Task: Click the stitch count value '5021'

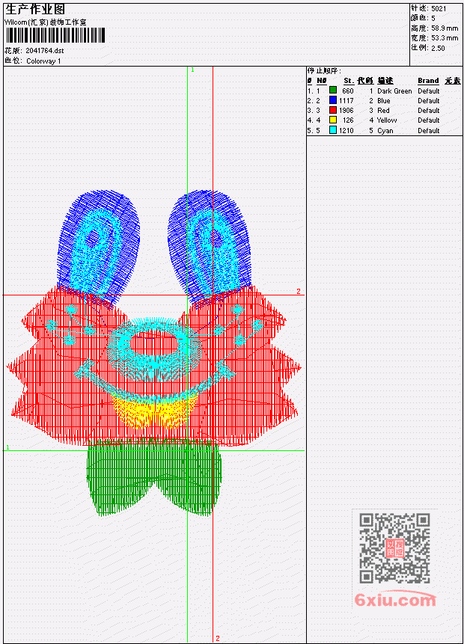Action: pyautogui.click(x=439, y=8)
